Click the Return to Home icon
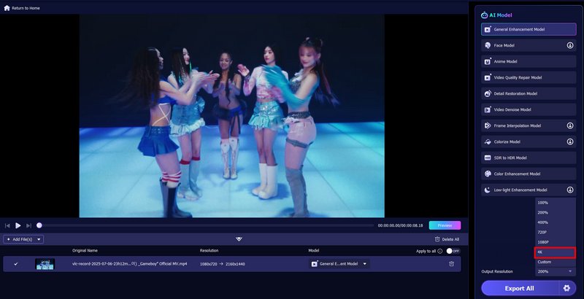 click(x=7, y=7)
